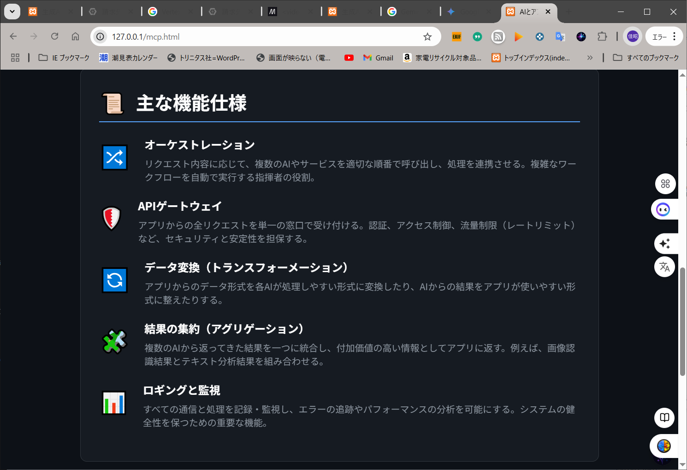Open the IE ブックマーク bookmarks folder

(64, 58)
